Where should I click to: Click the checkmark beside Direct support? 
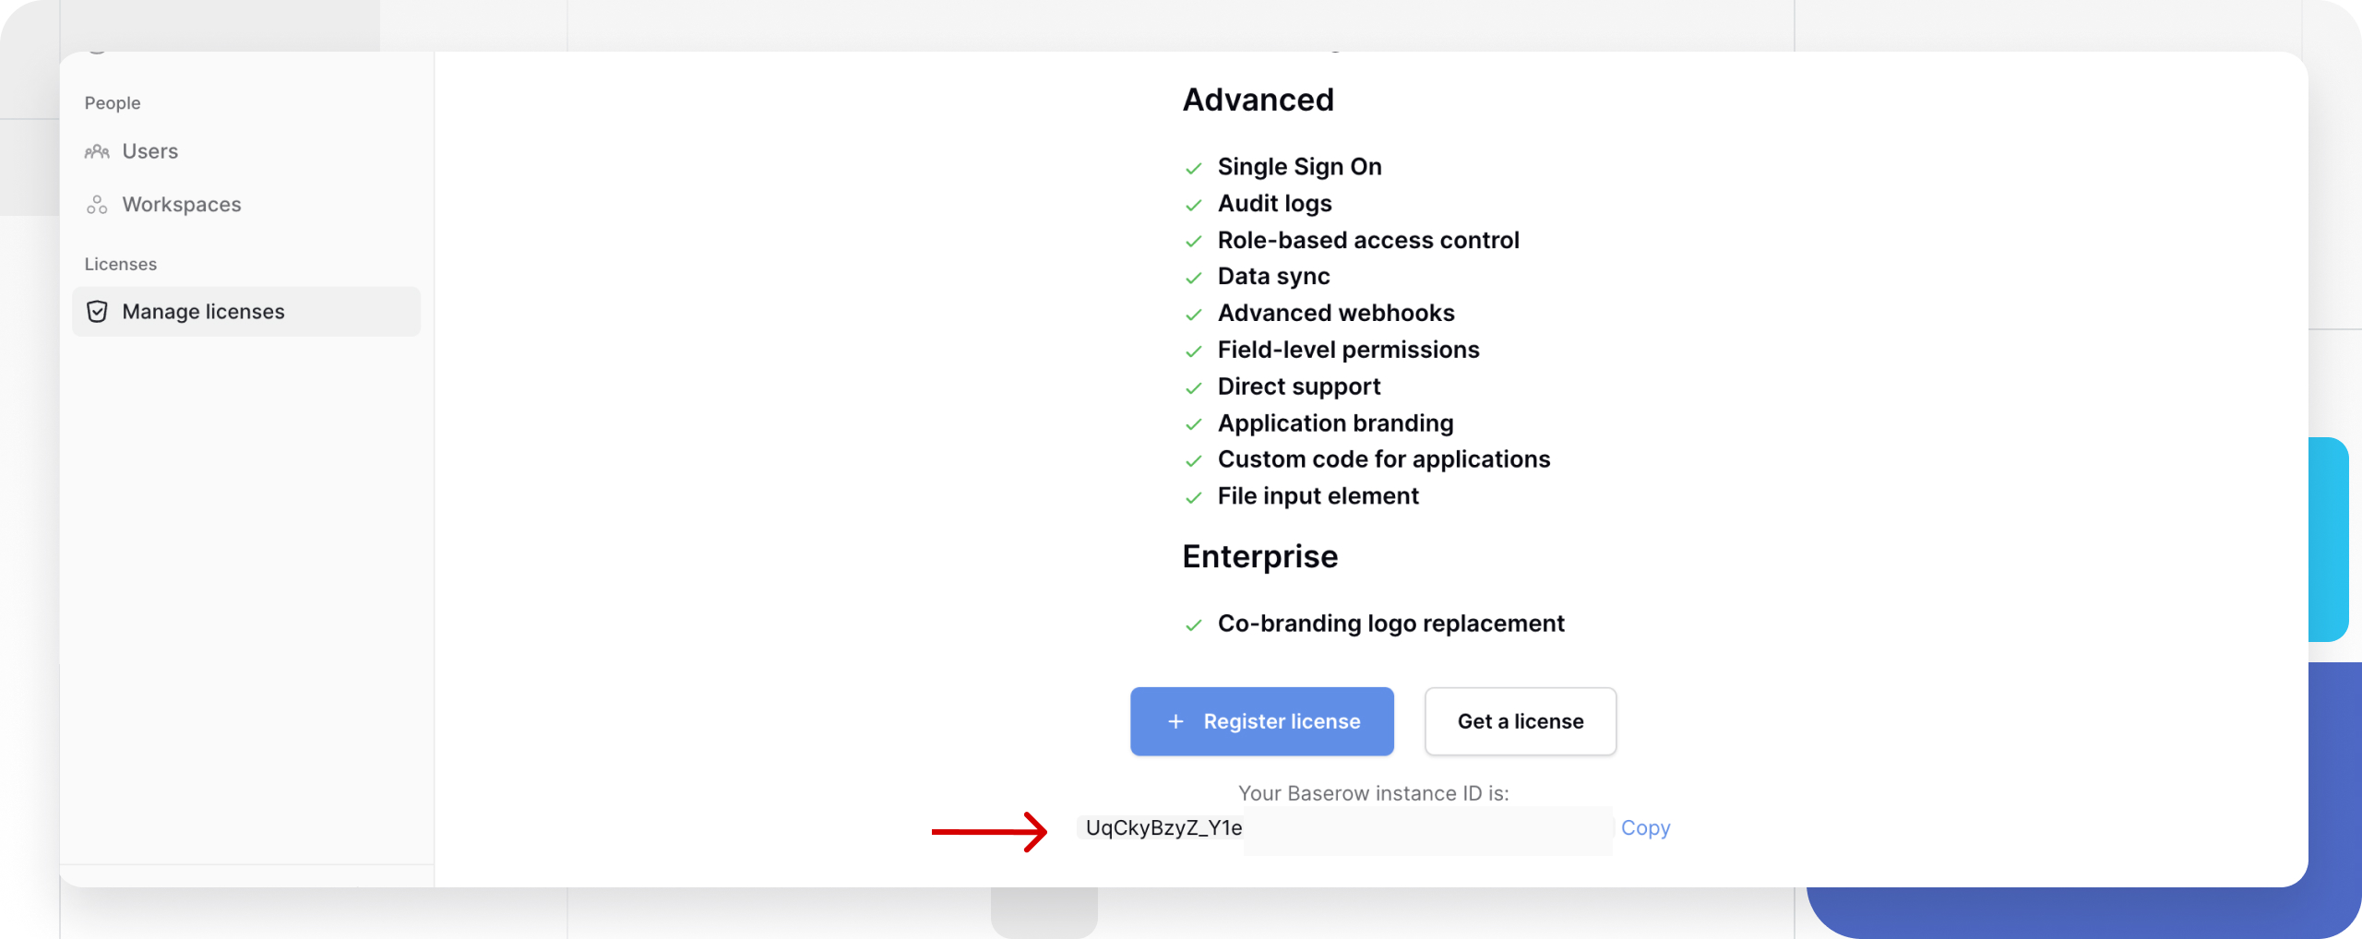click(x=1193, y=388)
